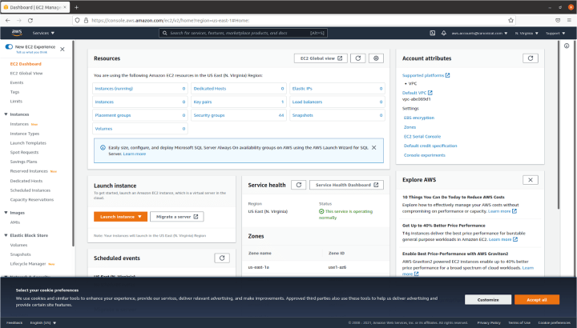Open a new browser tab
This screenshot has width=577, height=328.
pyautogui.click(x=77, y=7)
